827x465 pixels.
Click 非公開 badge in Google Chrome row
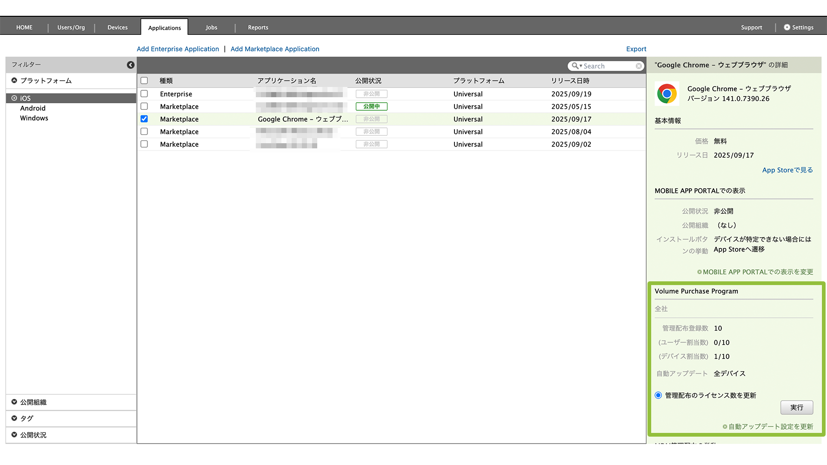point(371,119)
